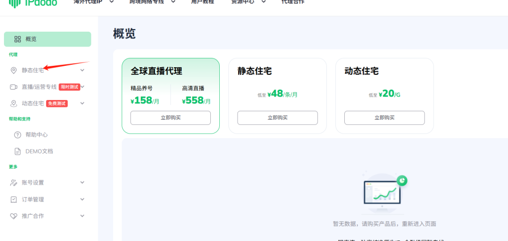This screenshot has height=241, width=508.
Task: Click the 概览 page heading
Action: 125,34
